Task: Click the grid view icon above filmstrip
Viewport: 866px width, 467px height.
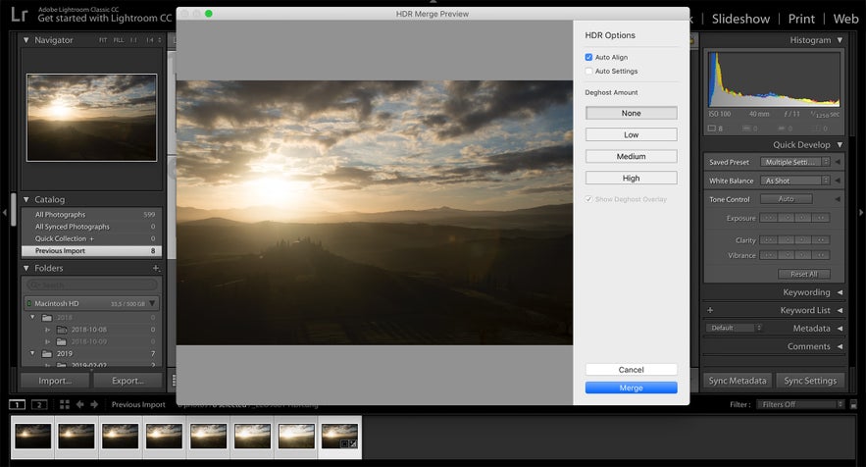Action: pyautogui.click(x=65, y=404)
